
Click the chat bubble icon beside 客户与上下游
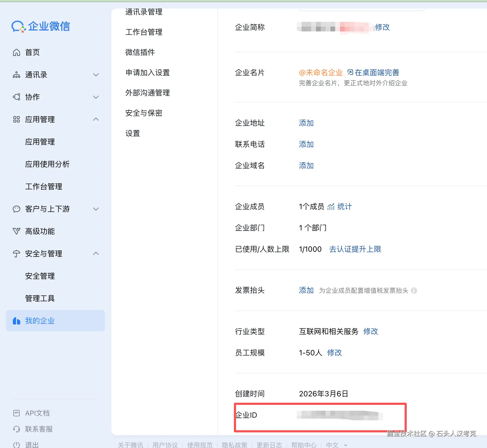17,209
